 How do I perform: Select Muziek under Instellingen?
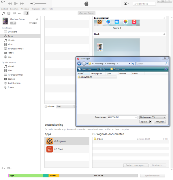coord(20,40)
